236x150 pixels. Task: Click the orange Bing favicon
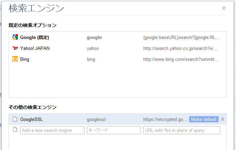pyautogui.click(x=15, y=59)
